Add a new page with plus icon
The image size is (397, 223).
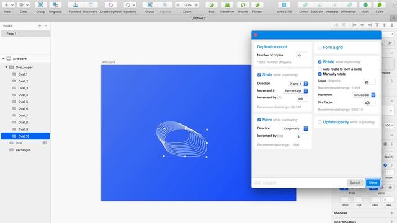(40, 25)
